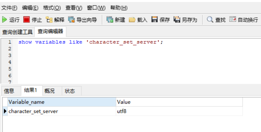Screen dimensions: 261x132
Task: Click the Load (载入) folder icon
Action: pyautogui.click(x=132, y=20)
